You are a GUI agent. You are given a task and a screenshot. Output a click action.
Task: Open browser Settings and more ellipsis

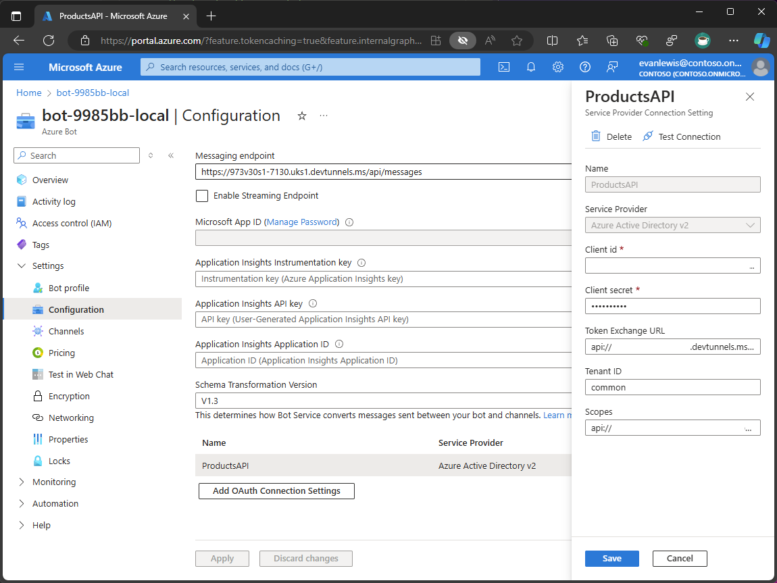pyautogui.click(x=733, y=41)
